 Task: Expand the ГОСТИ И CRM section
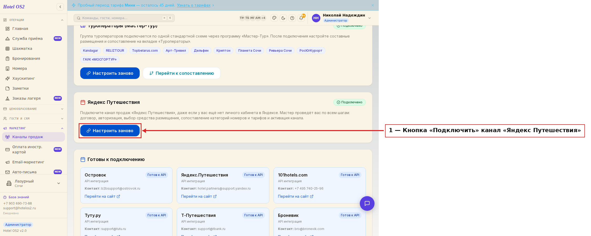point(33,119)
